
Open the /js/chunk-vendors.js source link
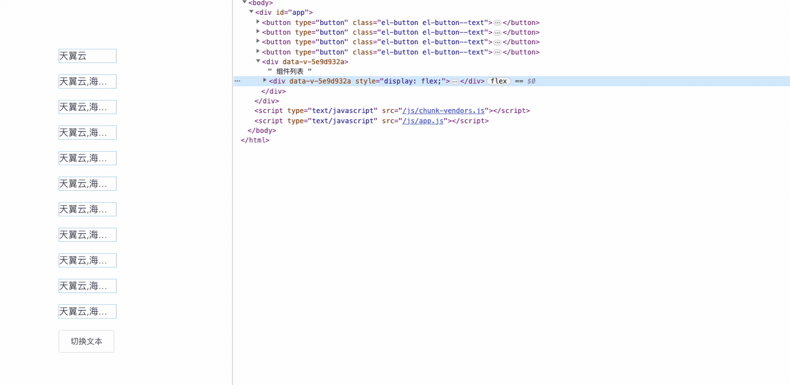tap(444, 111)
